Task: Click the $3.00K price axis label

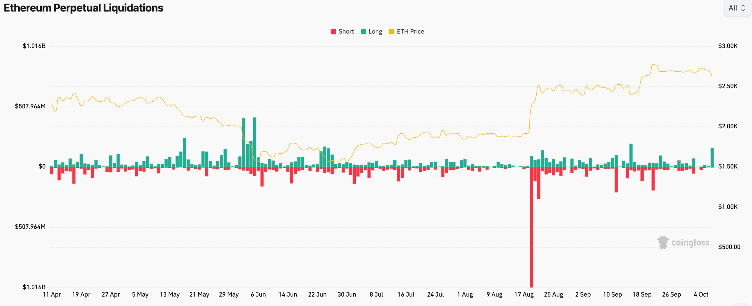Action: 728,46
